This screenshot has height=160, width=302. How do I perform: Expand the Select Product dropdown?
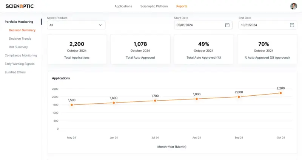[76, 25]
